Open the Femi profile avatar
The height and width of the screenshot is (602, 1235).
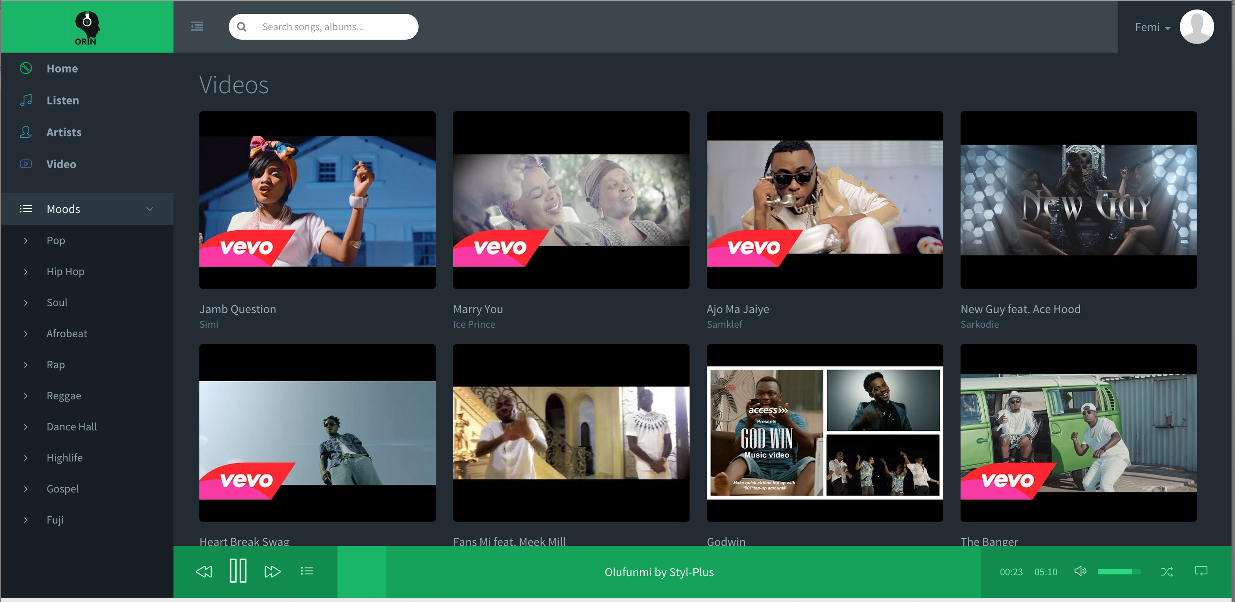pyautogui.click(x=1197, y=27)
